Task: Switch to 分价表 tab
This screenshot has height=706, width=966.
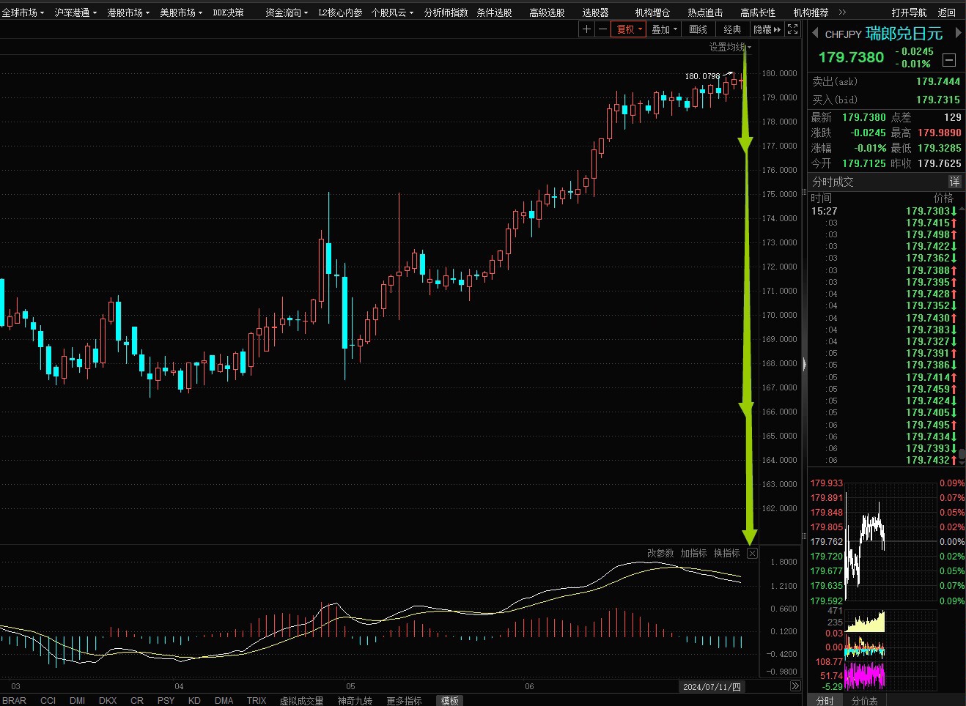Action: tap(864, 700)
